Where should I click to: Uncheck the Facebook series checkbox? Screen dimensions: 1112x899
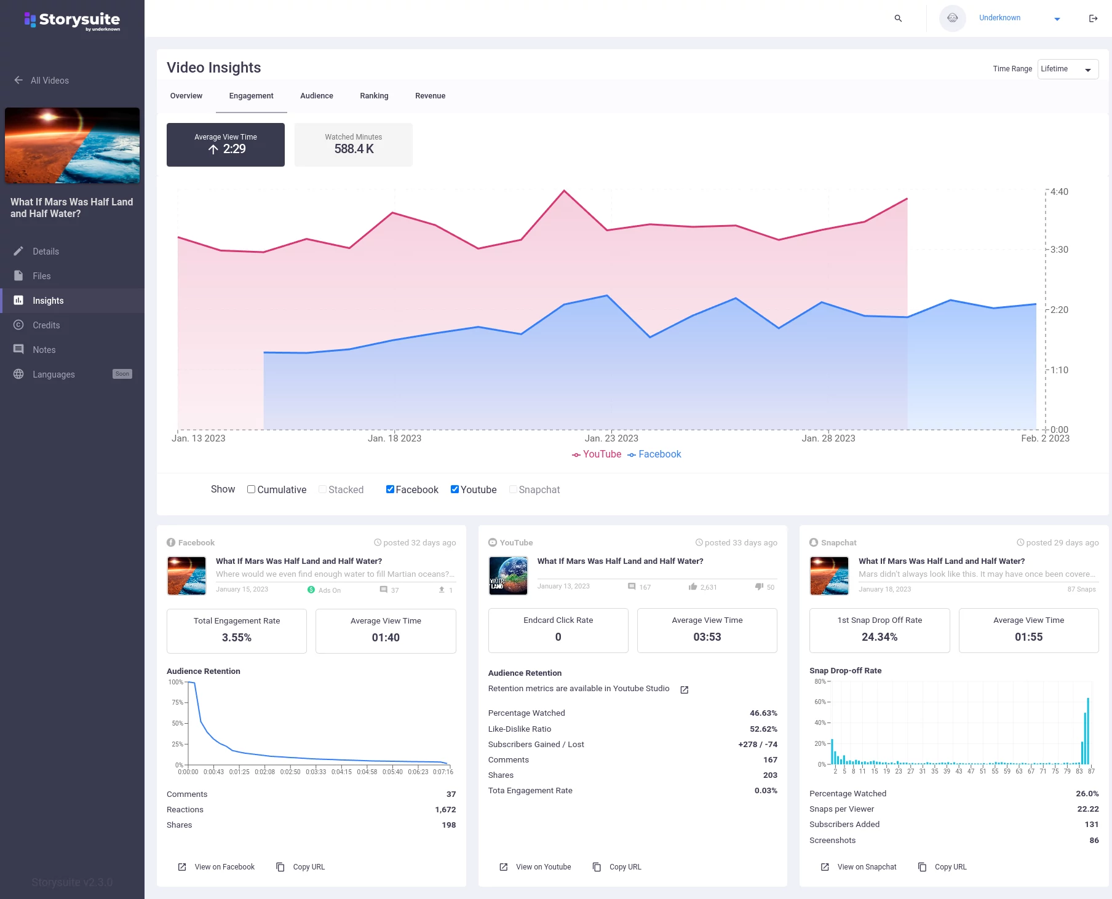(x=390, y=489)
